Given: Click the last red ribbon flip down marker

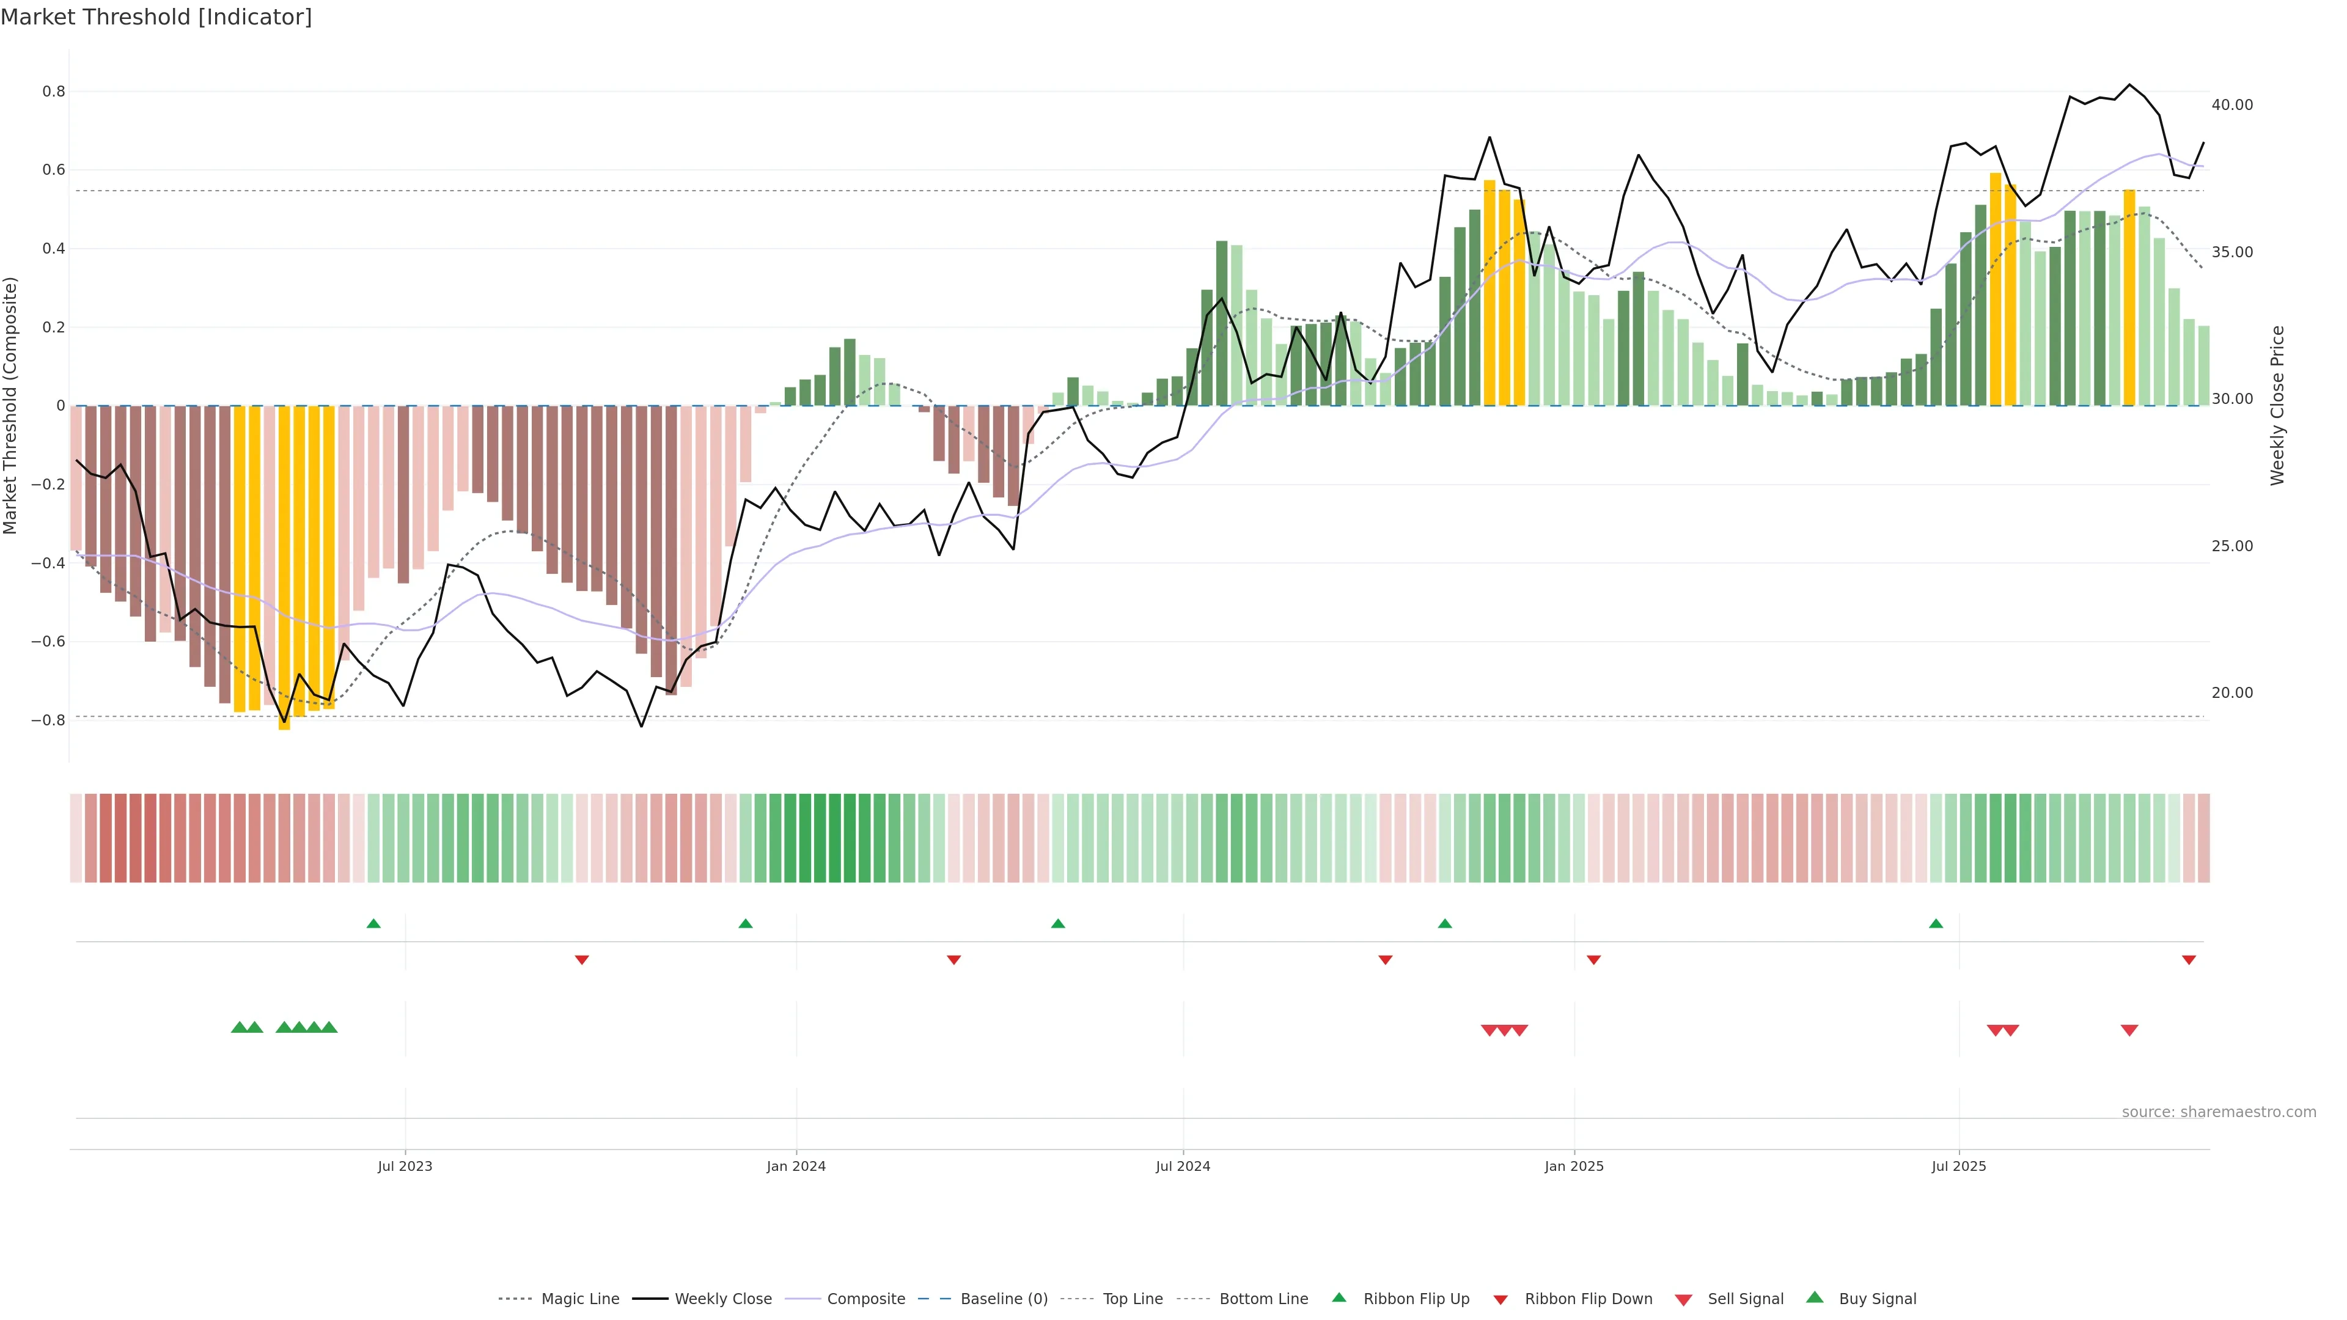Looking at the screenshot, I should [2189, 960].
